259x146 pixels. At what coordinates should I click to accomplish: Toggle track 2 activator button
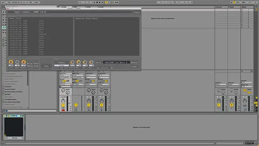coord(76,105)
